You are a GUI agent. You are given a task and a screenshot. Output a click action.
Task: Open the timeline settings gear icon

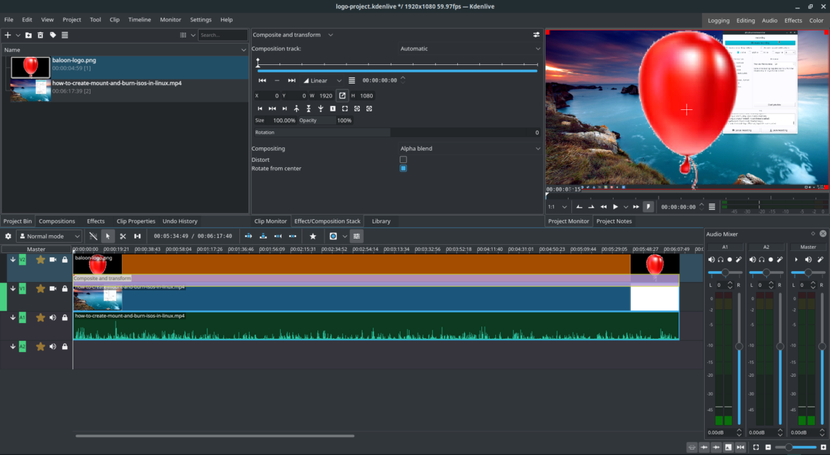pos(8,236)
